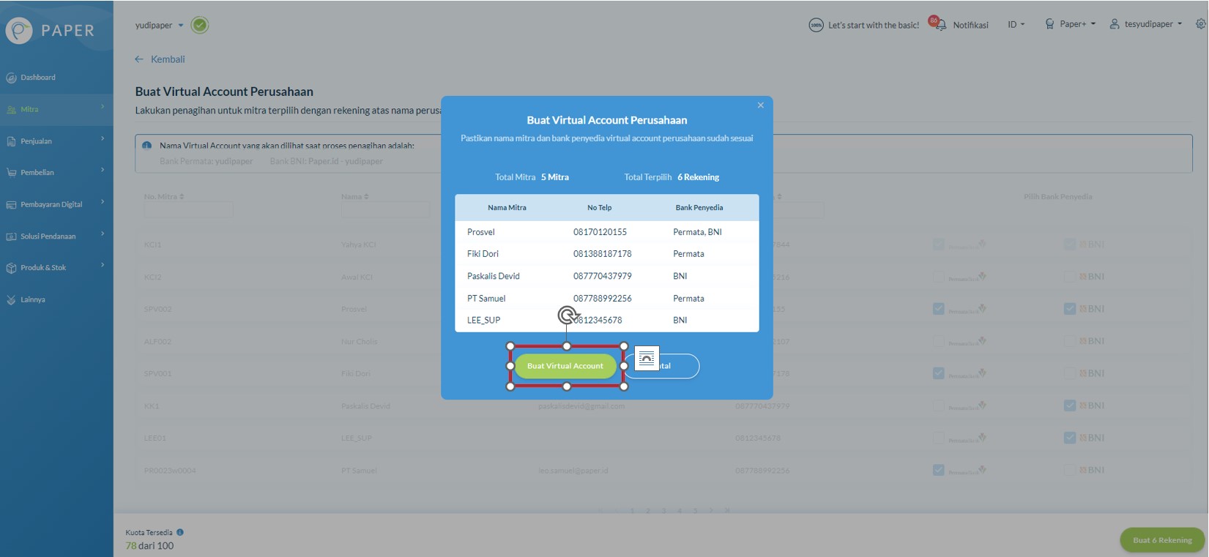Click the info icon next to Kuota Tersedia
This screenshot has width=1209, height=557.
pos(180,532)
